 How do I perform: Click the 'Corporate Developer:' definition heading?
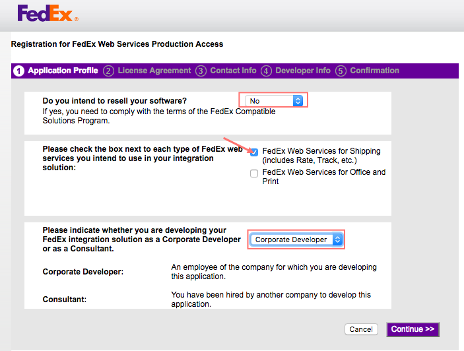click(83, 272)
